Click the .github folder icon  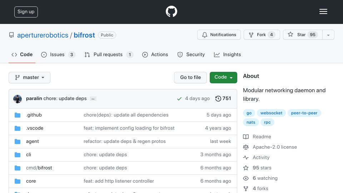(18, 115)
